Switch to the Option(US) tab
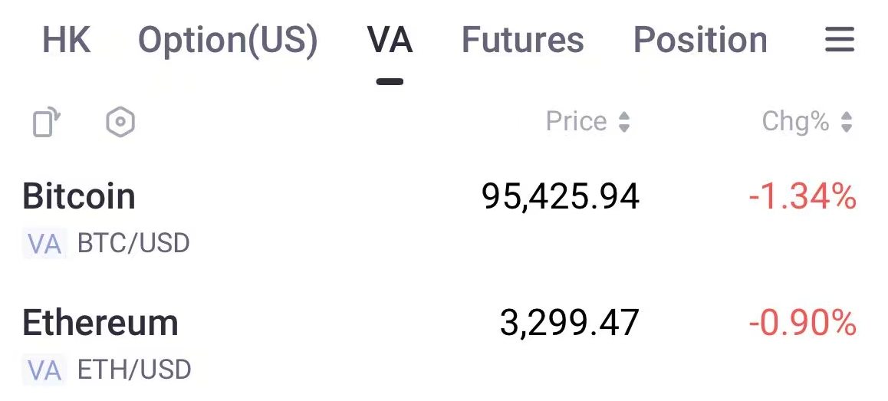888x401 pixels. tap(228, 40)
